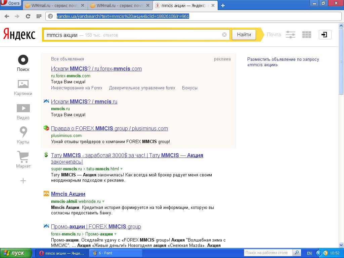Click into the Yandex search field
Screen dimensions: 344x258
point(136,35)
